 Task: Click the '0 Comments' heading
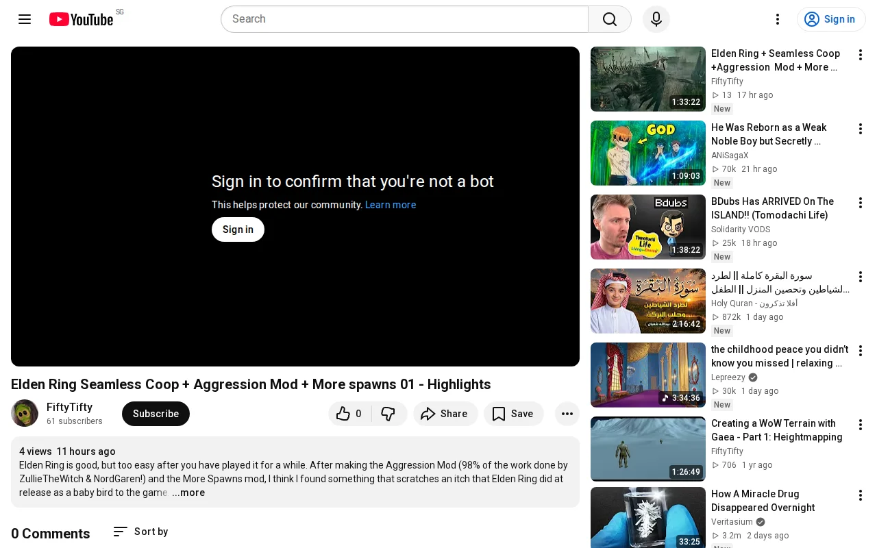pyautogui.click(x=51, y=534)
